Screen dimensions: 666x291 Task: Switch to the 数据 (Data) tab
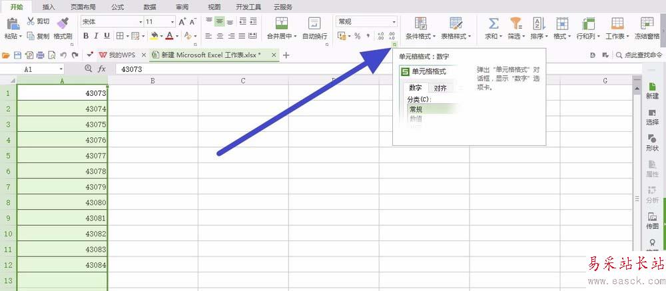click(149, 7)
